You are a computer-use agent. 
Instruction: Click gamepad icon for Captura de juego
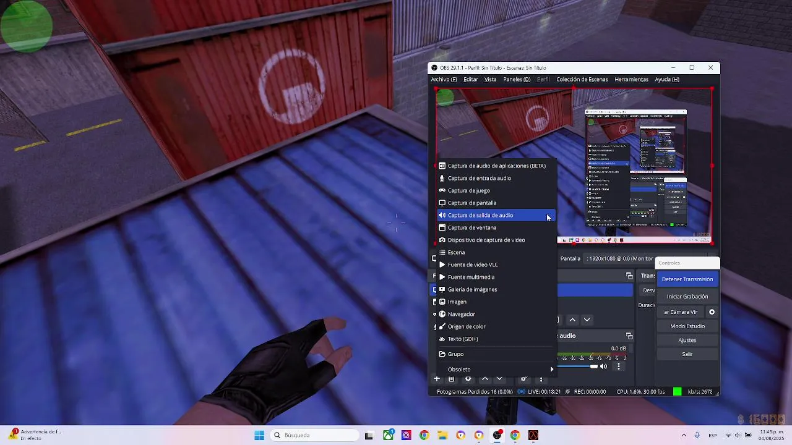442,190
